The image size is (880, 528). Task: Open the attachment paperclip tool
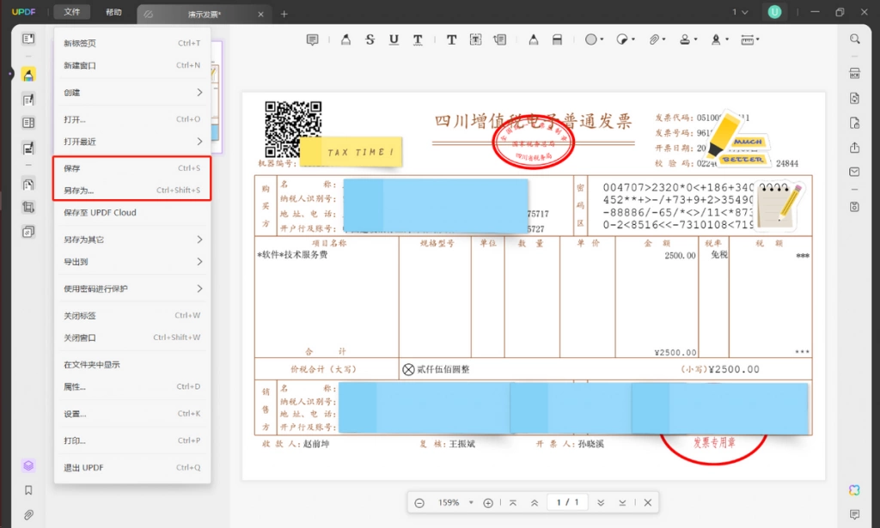point(654,39)
